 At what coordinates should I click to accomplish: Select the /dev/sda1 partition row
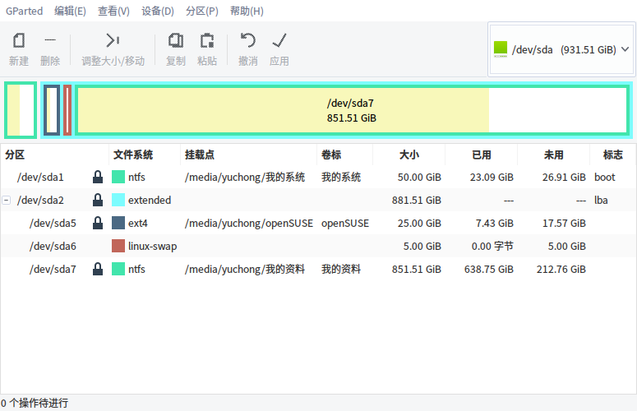(318, 177)
